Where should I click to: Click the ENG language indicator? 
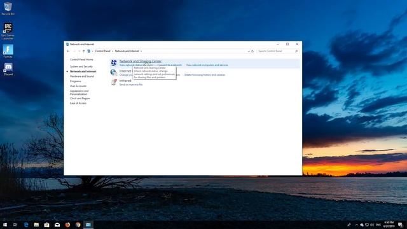point(378,225)
